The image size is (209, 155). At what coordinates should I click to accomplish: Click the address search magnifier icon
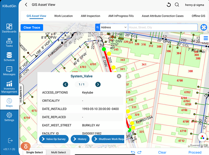(97, 27)
